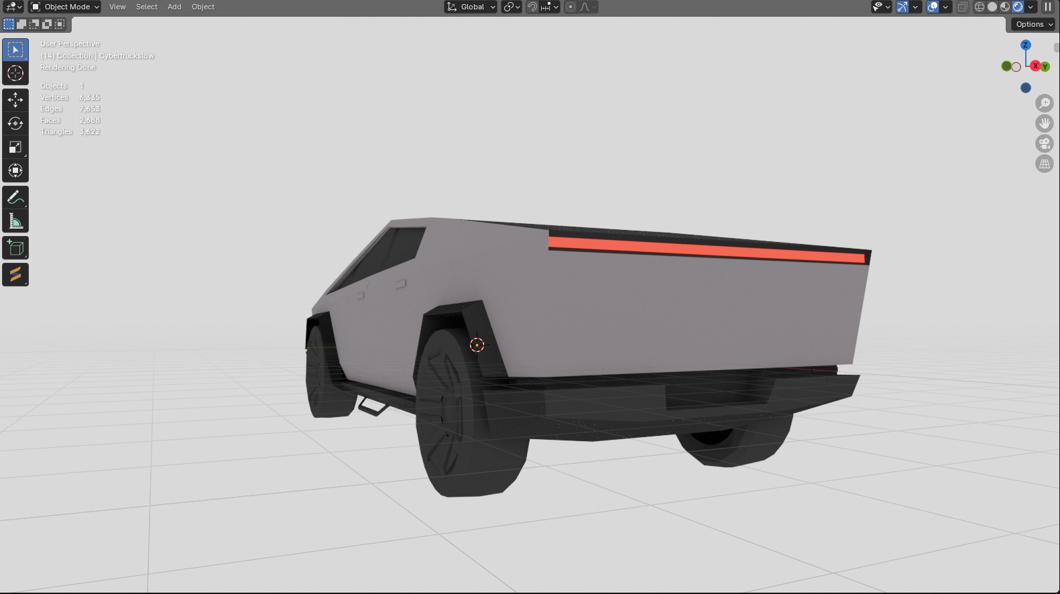
Task: Click the green Y axis on gizmo
Action: (x=1045, y=67)
